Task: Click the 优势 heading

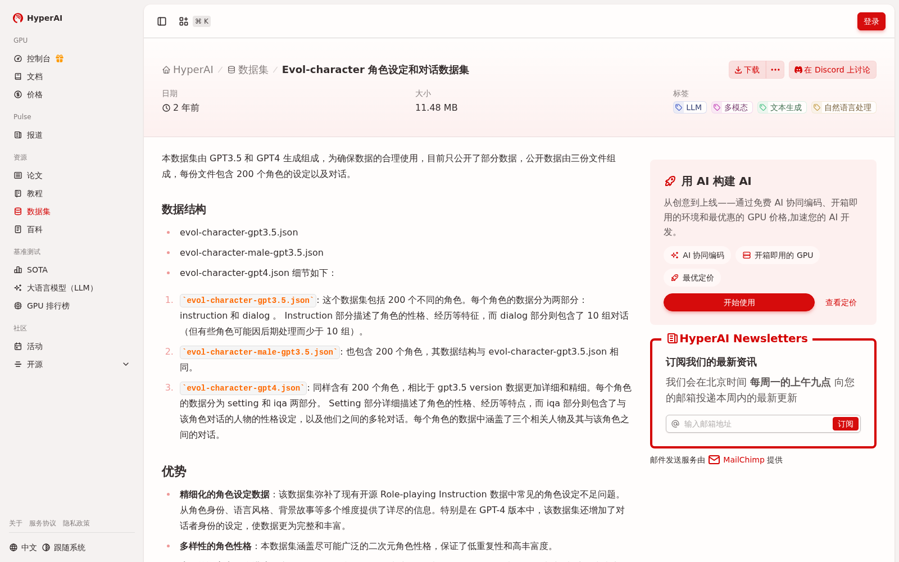Action: click(x=174, y=472)
